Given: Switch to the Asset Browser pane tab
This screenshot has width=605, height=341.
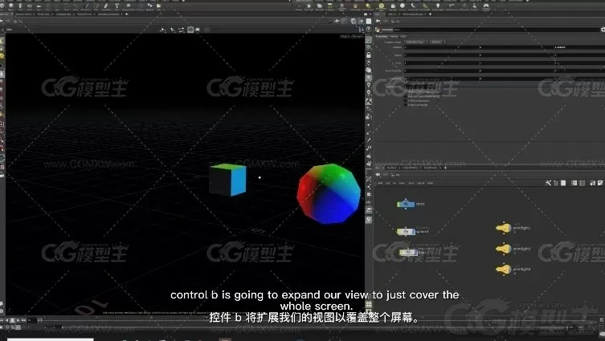Looking at the screenshot, I should pos(430,168).
